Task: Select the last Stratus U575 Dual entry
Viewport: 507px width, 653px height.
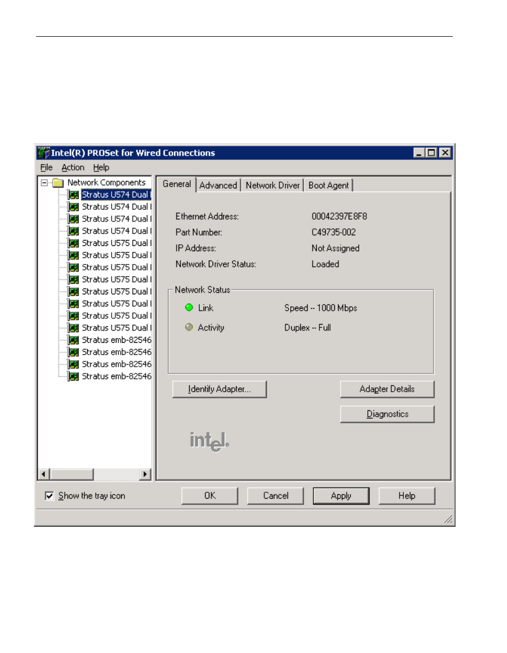Action: coord(116,327)
